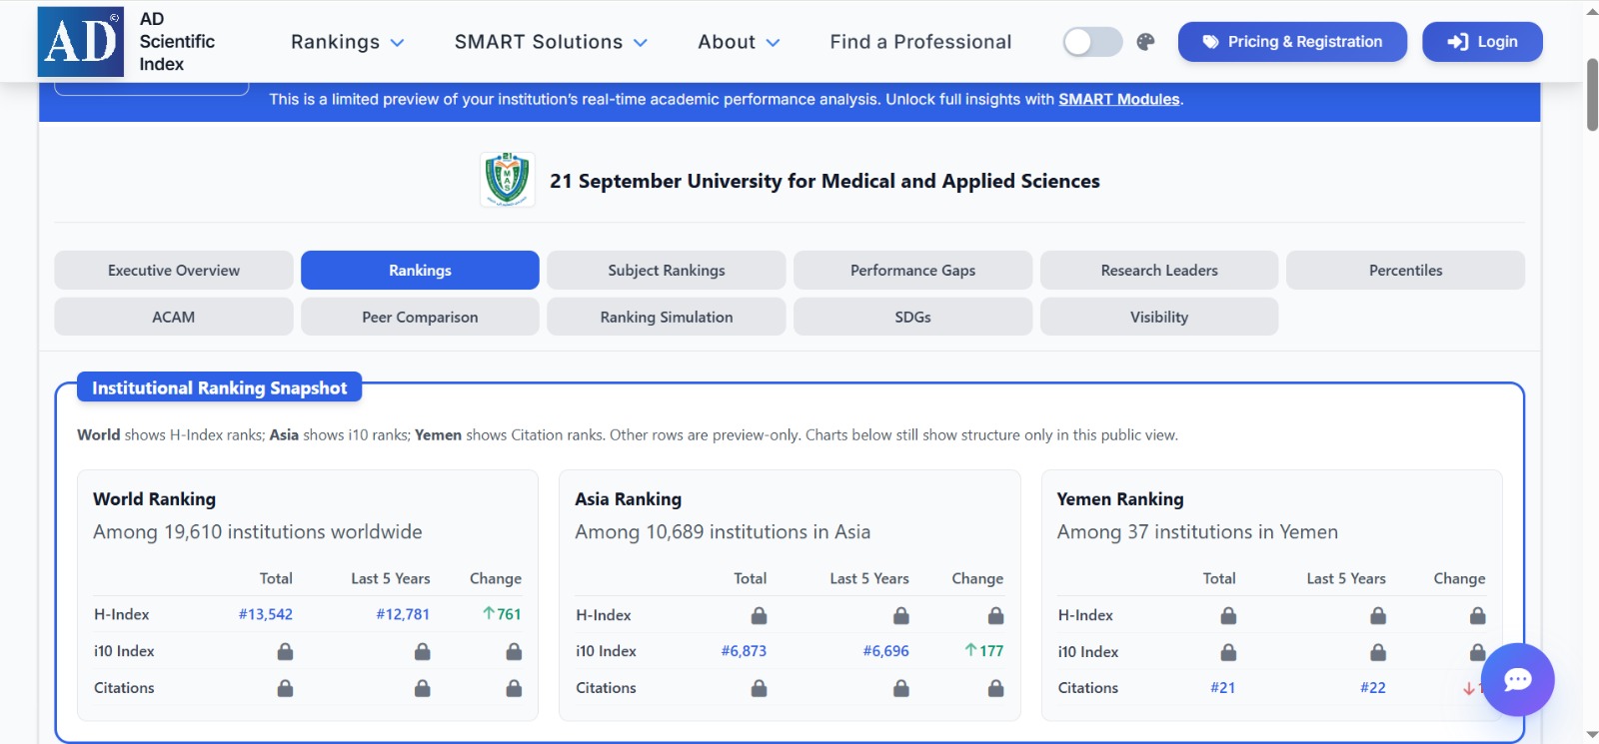The image size is (1599, 744).
Task: Follow the SMART Modules link
Action: pyautogui.click(x=1119, y=100)
